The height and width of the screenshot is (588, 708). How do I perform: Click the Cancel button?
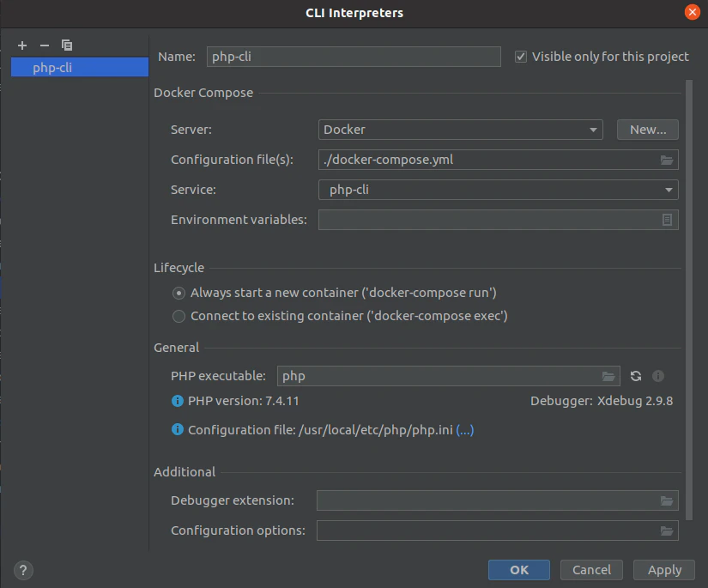(x=591, y=570)
